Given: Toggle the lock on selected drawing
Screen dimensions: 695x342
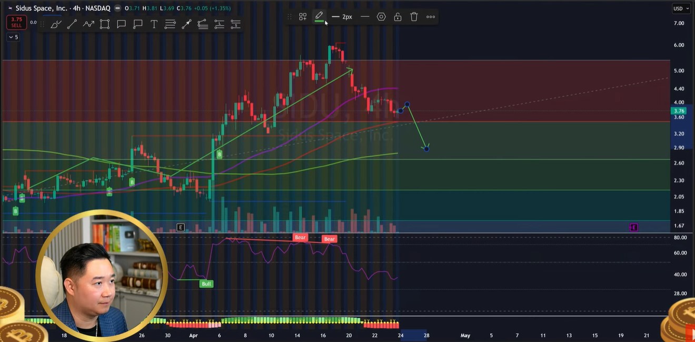Looking at the screenshot, I should coord(398,17).
